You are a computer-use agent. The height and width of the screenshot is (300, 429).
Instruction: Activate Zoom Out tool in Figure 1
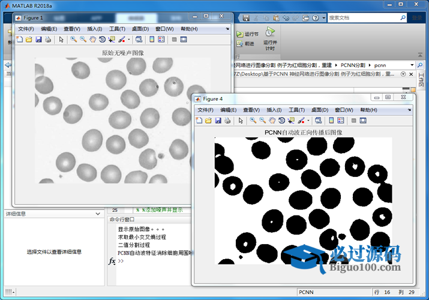[x=83, y=40]
